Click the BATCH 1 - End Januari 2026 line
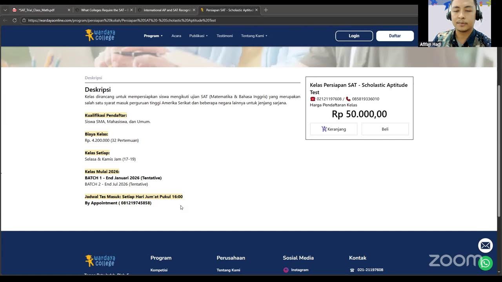 click(123, 178)
